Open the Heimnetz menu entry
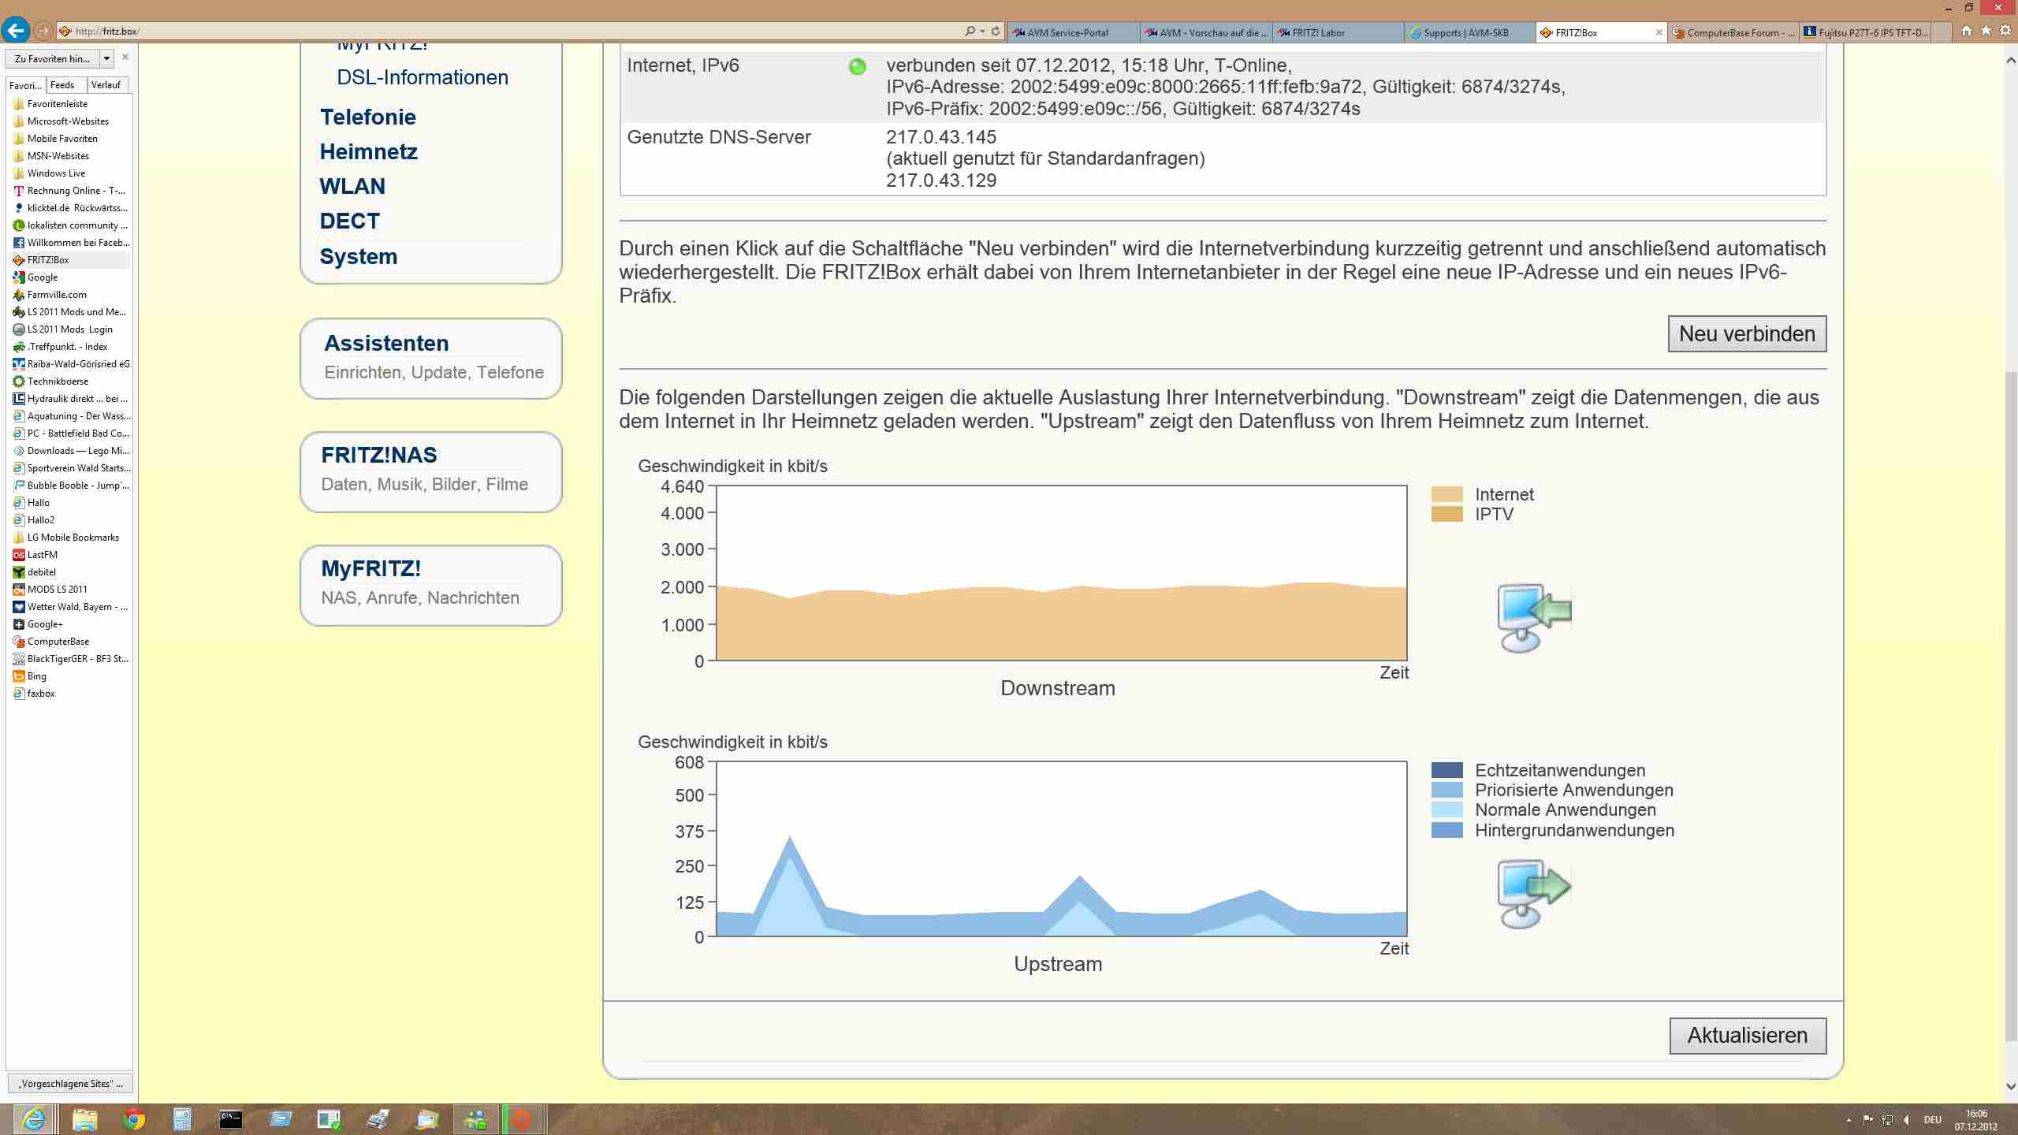 368,151
